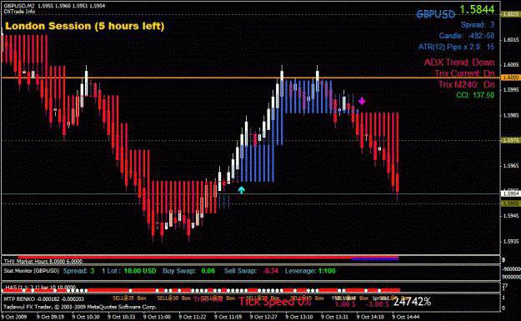The image size is (521, 321).
Task: Select the Trix M240 Dn label
Action: 467,84
